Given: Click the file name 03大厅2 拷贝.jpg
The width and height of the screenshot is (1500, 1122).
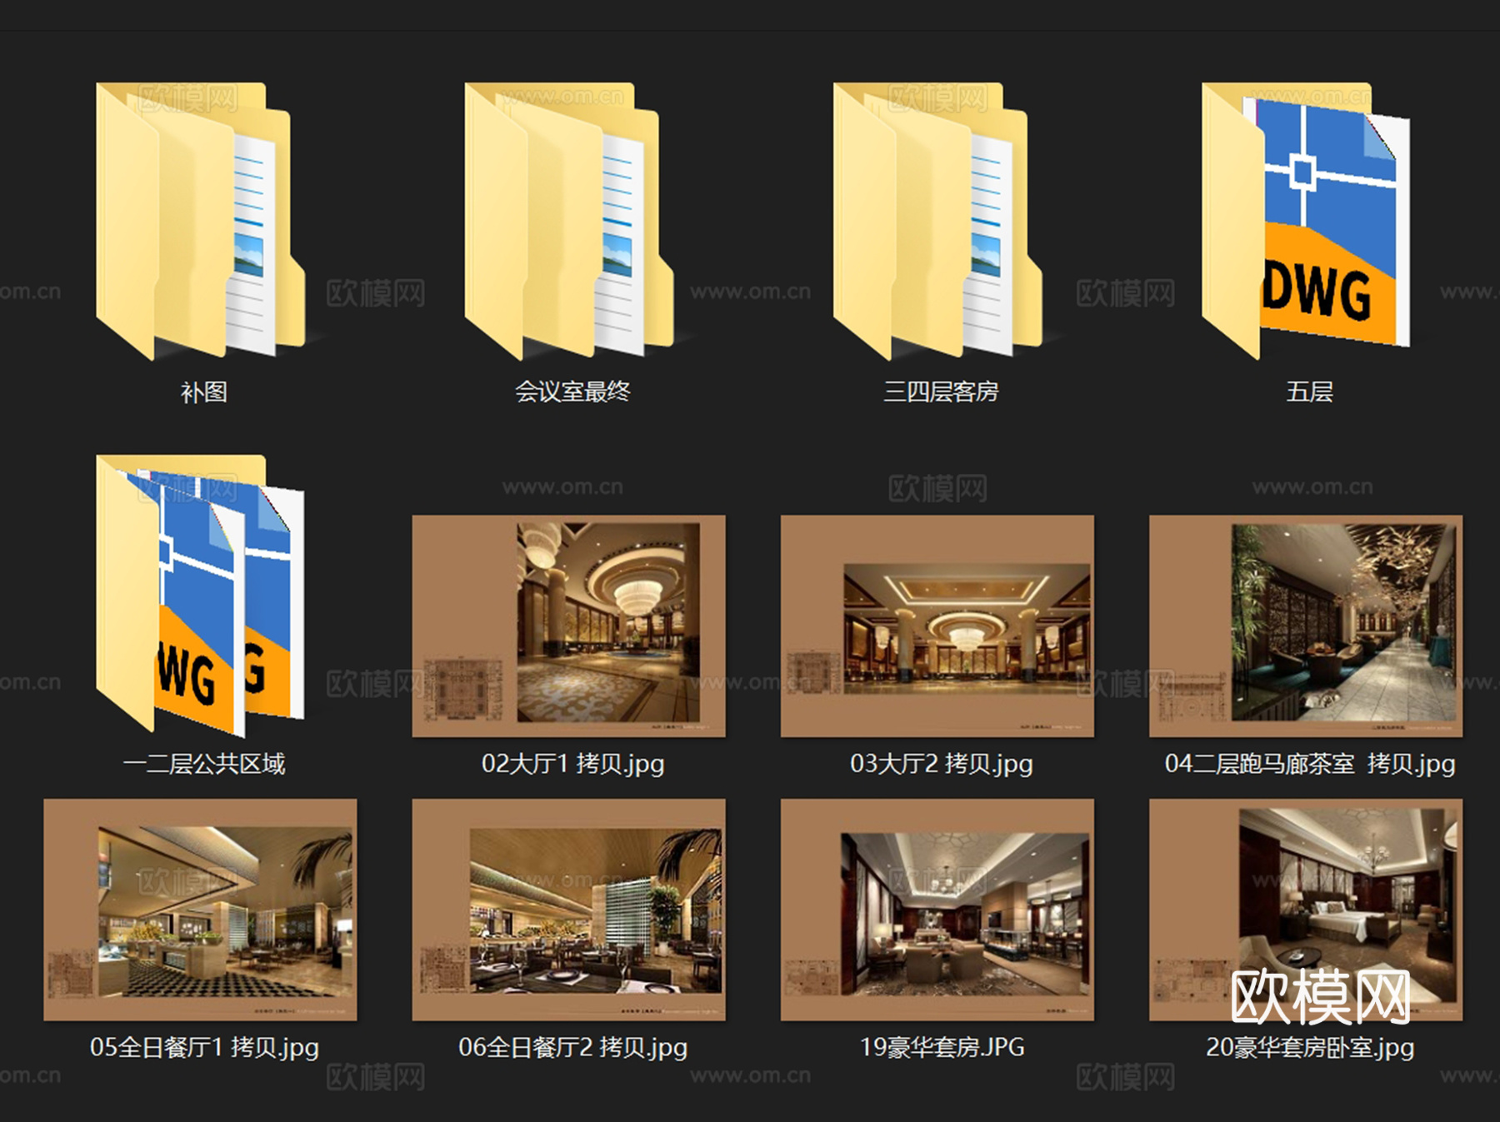Looking at the screenshot, I should coord(941,764).
